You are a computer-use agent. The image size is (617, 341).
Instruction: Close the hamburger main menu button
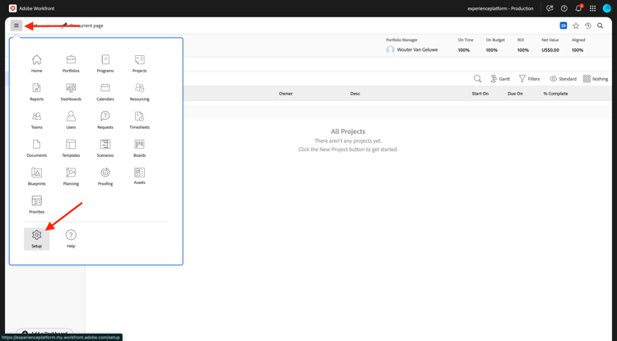[x=16, y=25]
